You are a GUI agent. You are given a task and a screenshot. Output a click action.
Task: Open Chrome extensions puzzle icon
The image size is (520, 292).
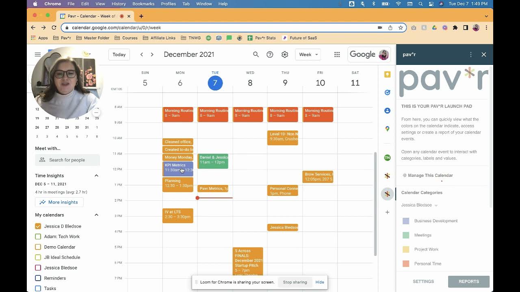point(455,28)
